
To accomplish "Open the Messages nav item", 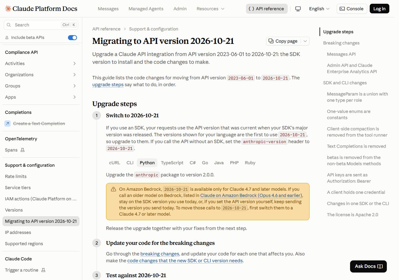I will click(108, 9).
